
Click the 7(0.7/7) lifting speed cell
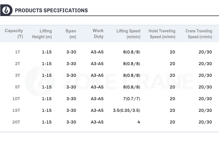pyautogui.click(x=132, y=99)
